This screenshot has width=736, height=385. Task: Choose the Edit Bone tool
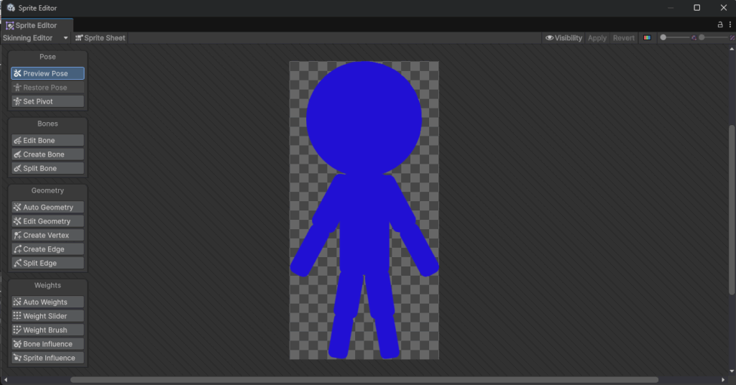click(47, 140)
